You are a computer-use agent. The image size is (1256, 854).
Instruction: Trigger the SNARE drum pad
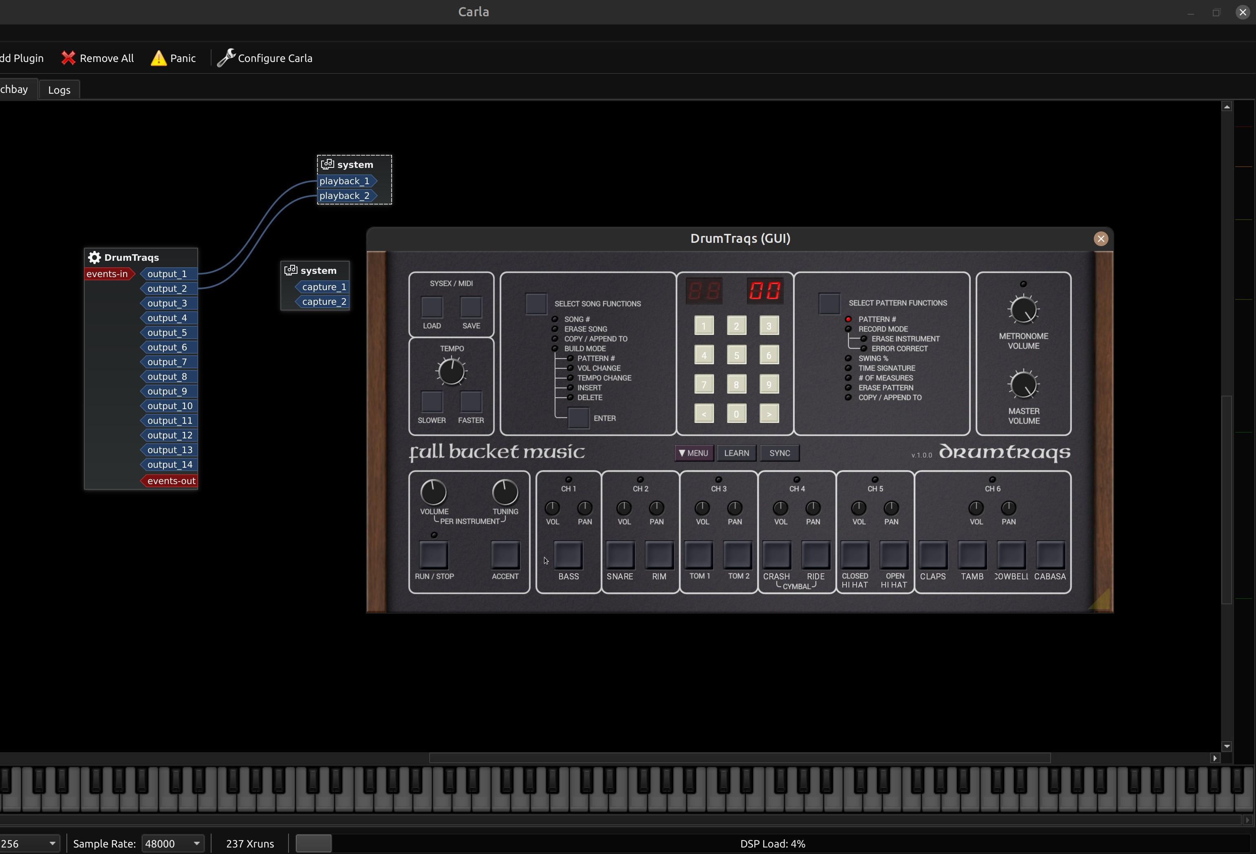tap(620, 555)
